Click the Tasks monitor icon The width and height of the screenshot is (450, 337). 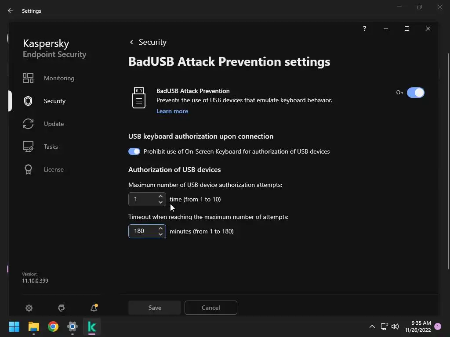click(x=28, y=147)
